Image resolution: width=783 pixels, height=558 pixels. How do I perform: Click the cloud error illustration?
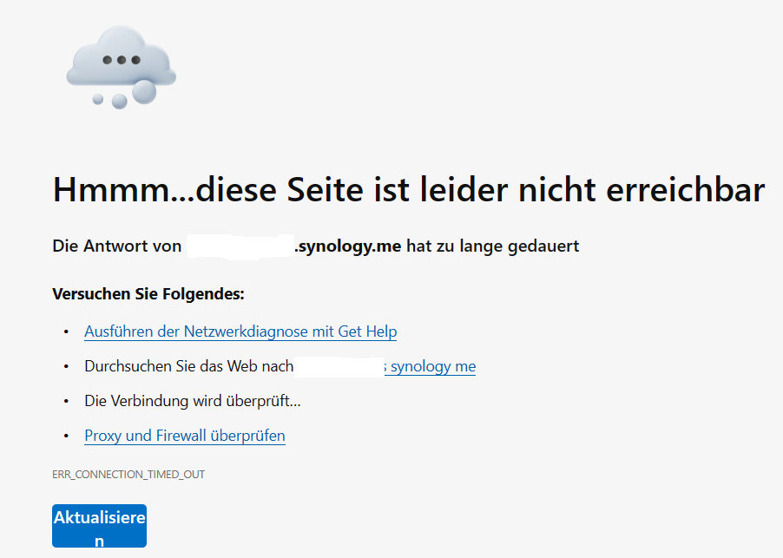122,67
